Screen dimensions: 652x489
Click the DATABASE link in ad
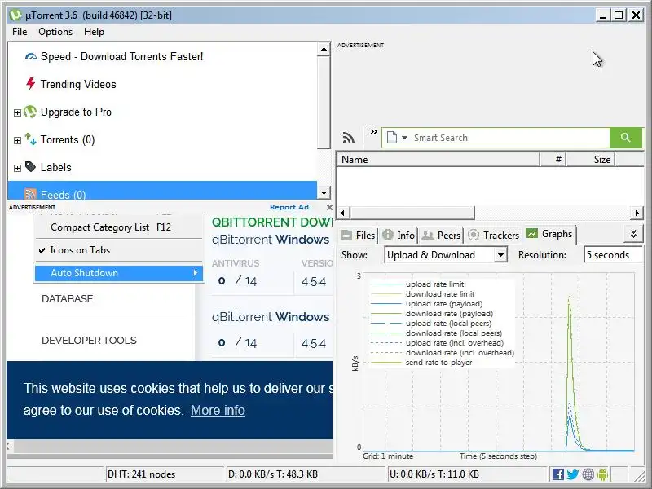pos(68,298)
